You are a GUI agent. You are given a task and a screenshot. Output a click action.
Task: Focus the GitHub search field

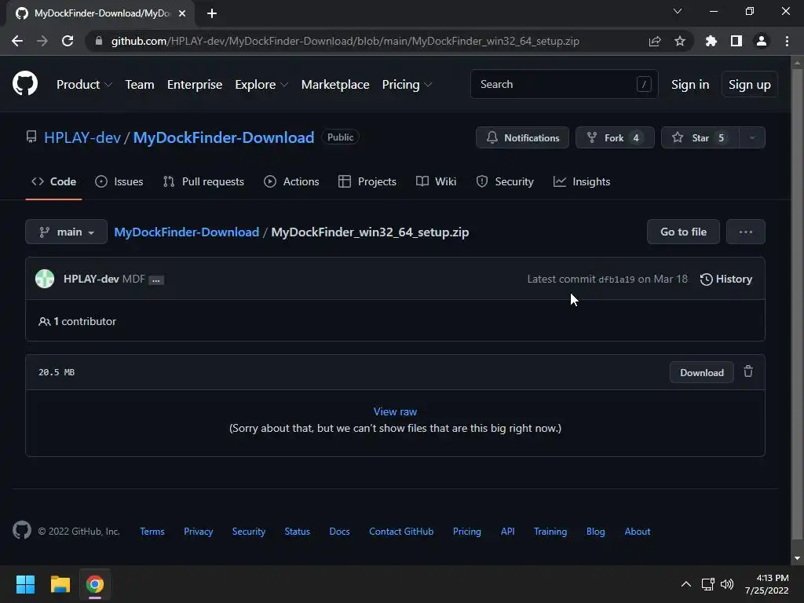(564, 84)
